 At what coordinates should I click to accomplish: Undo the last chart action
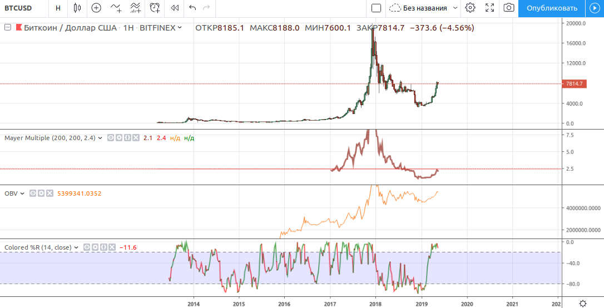pos(192,8)
